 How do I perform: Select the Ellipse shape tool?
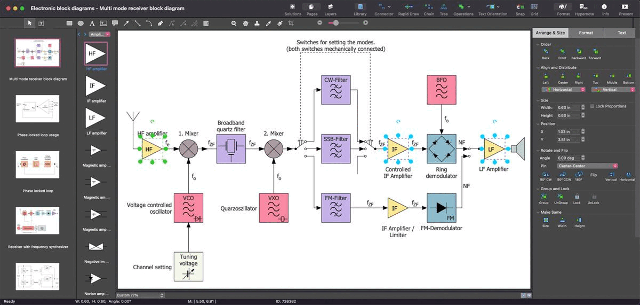click(x=81, y=23)
